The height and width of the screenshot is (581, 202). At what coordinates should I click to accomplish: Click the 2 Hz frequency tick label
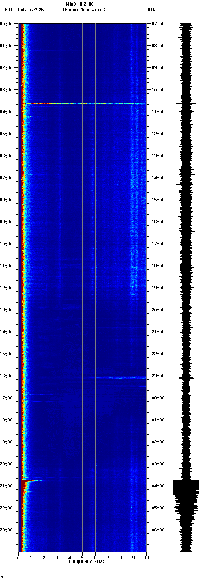pyautogui.click(x=44, y=558)
